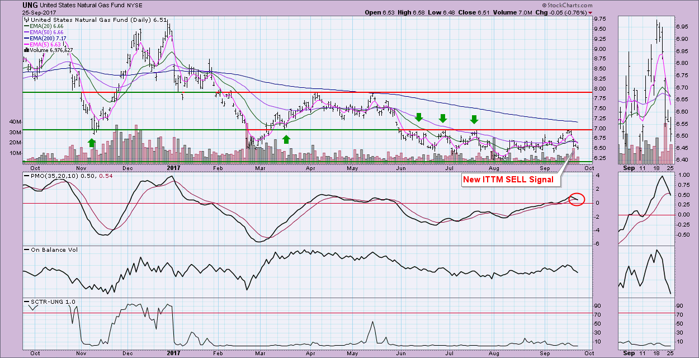
Task: Select the EMA(20) legend entry
Action: click(x=45, y=26)
